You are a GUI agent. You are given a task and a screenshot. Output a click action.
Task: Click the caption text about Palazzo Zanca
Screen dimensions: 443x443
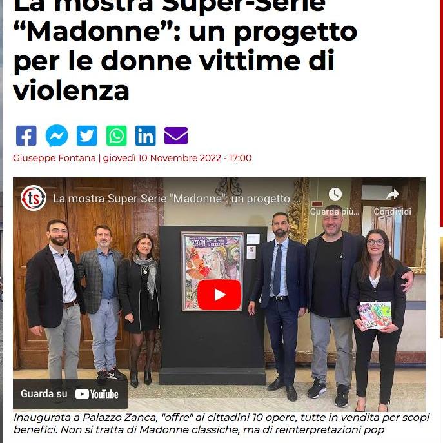click(221, 424)
